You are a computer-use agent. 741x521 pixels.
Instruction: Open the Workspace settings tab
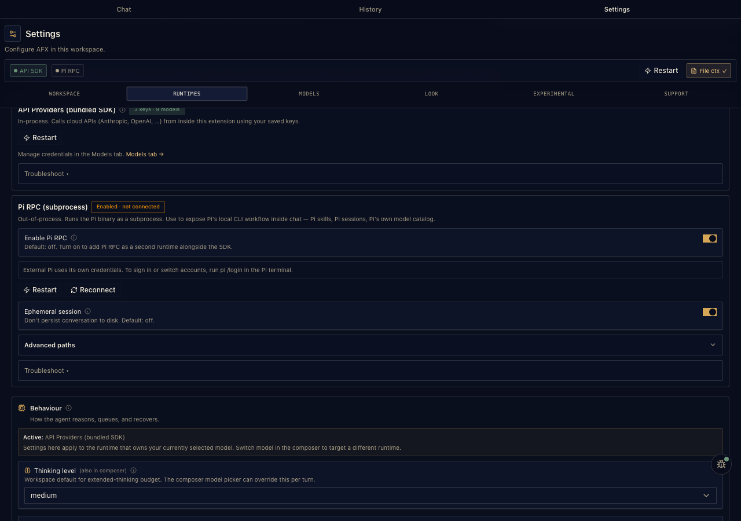64,94
